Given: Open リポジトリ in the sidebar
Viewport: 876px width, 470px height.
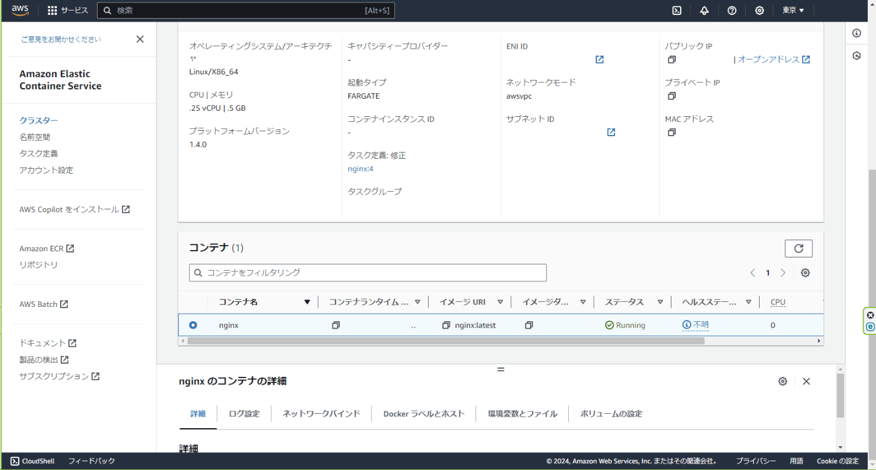Looking at the screenshot, I should [x=39, y=265].
